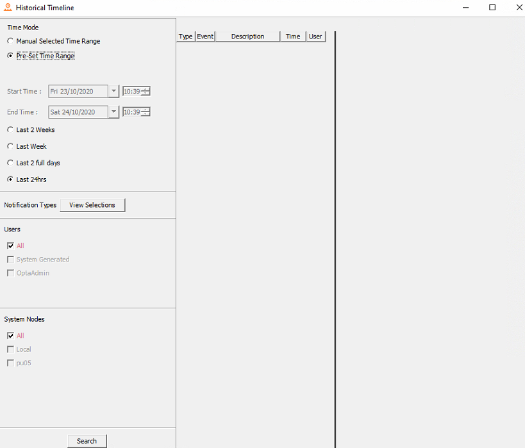Open View Selections for notification types
The image size is (525, 448).
point(92,205)
